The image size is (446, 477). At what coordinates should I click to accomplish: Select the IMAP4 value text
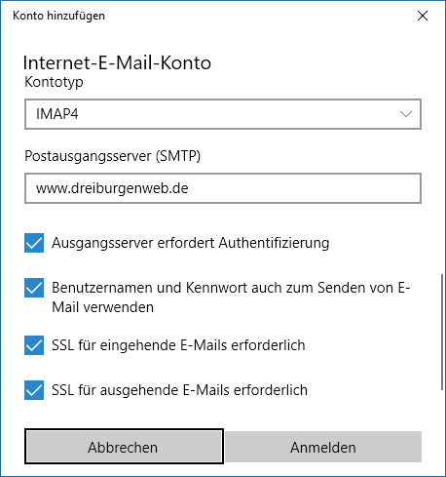coord(57,114)
